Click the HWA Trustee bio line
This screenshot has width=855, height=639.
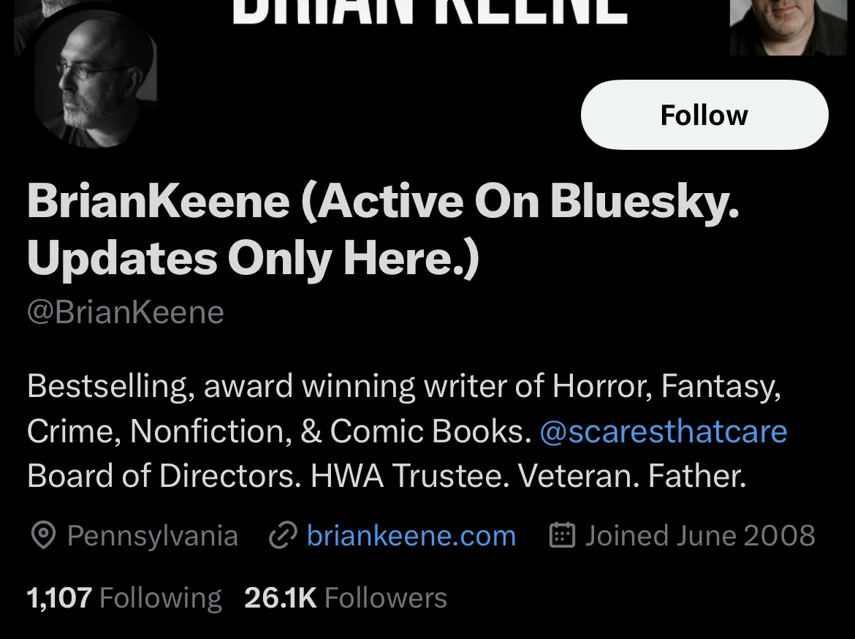tap(387, 476)
